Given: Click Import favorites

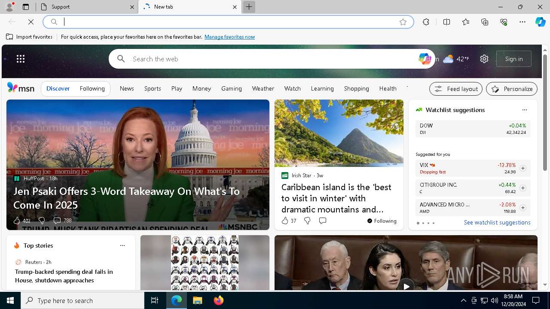Looking at the screenshot, I should click(29, 37).
